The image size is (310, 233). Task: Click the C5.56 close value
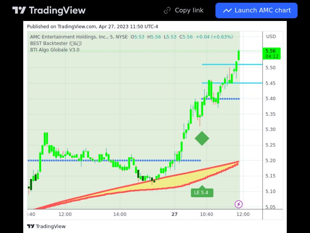186,37
